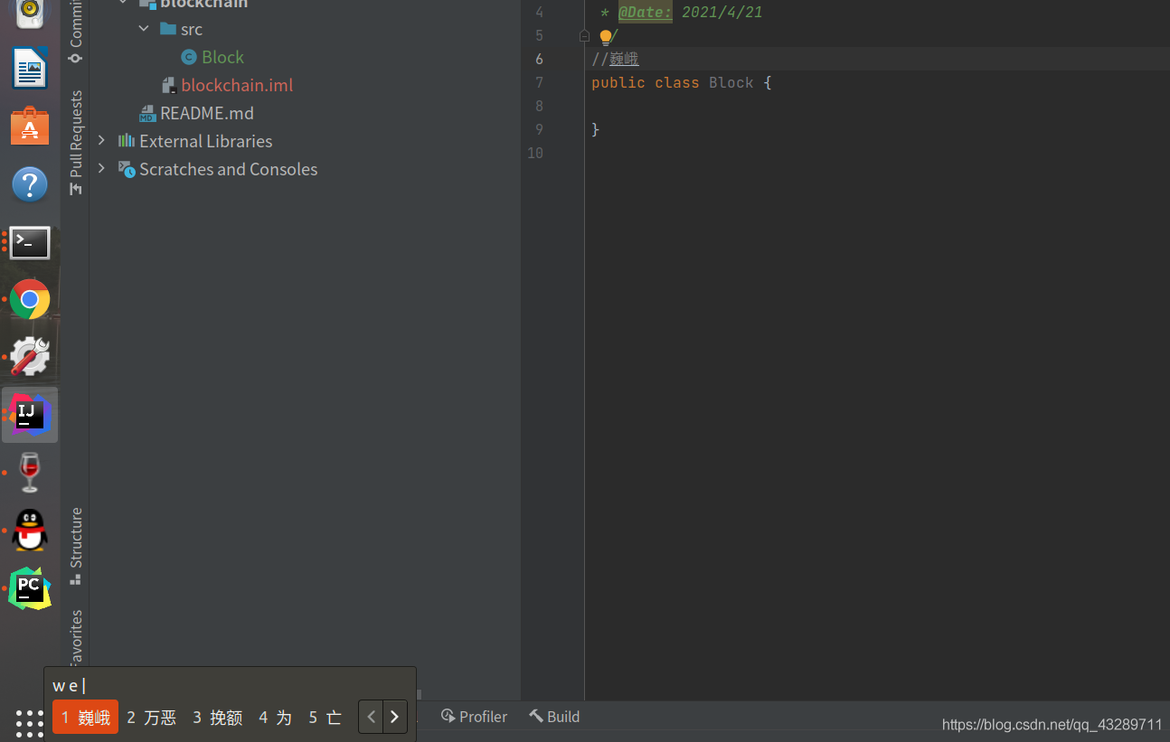The width and height of the screenshot is (1170, 742).
Task: Open the intention actions bulb on line 5
Action: pos(605,36)
